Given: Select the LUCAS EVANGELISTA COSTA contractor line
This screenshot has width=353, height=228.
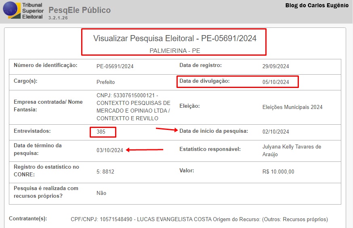Looking at the screenshot, I should click(199, 219).
